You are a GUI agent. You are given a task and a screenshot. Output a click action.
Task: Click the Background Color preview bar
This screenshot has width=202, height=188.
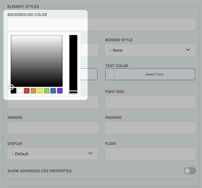[x=47, y=24]
